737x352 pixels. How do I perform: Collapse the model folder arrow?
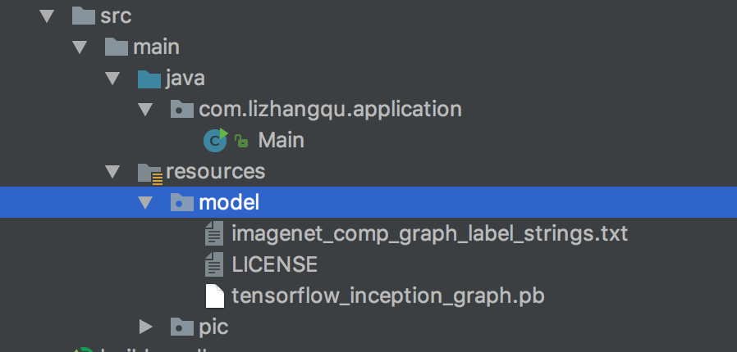tap(145, 202)
